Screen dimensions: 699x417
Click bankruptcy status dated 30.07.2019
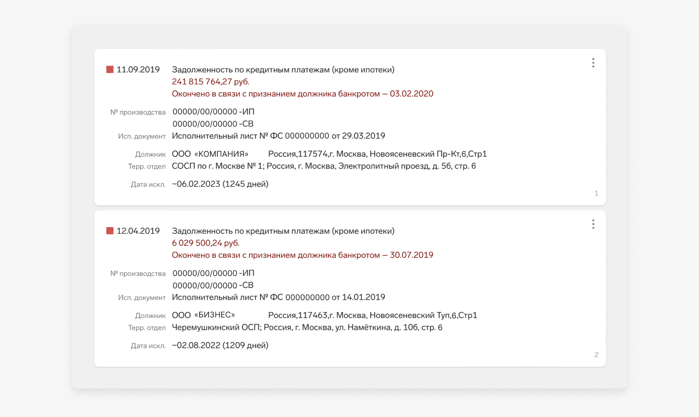[302, 255]
